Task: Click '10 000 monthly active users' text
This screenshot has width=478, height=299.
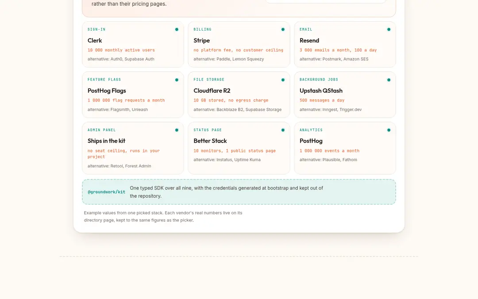Action: [121, 50]
